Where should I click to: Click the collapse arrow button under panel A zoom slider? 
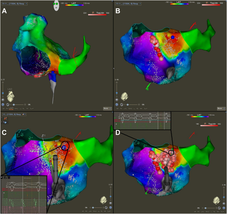pos(3,100)
